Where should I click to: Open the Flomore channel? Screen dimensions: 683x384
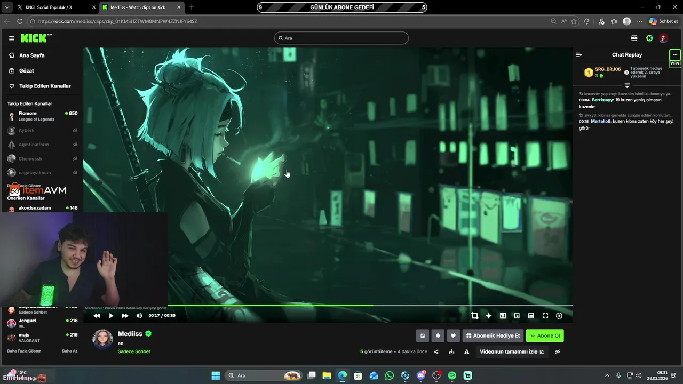pyautogui.click(x=42, y=116)
